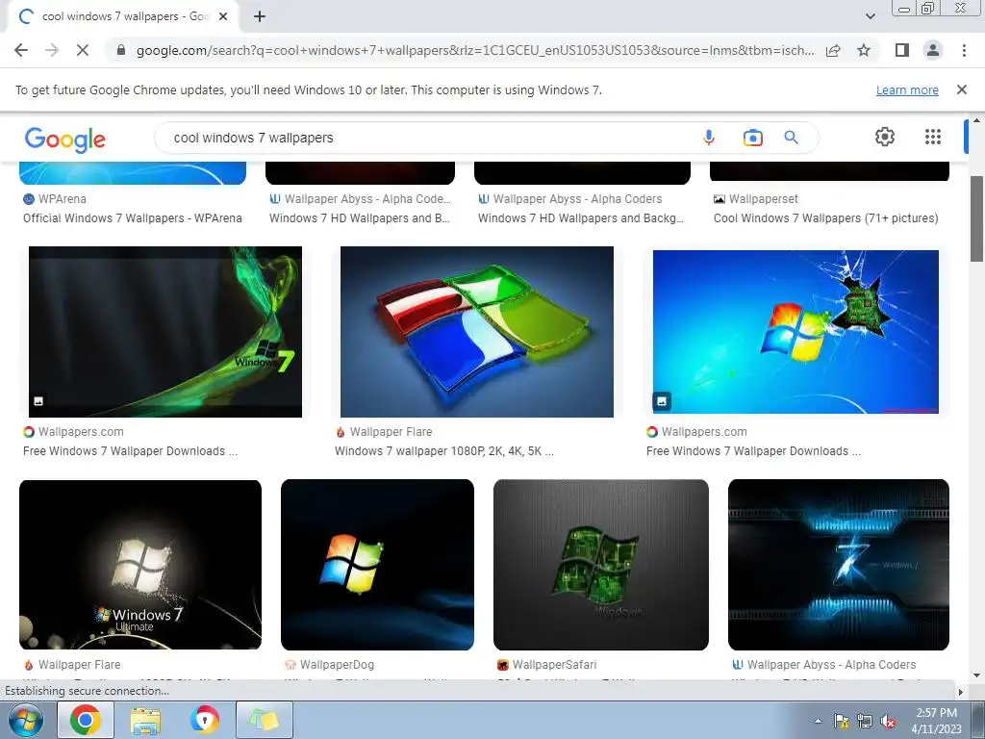The height and width of the screenshot is (739, 985).
Task: Open Action Center flag in tray
Action: (841, 721)
